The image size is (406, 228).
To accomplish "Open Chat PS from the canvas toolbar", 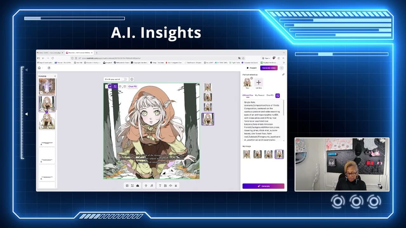I will tap(133, 86).
